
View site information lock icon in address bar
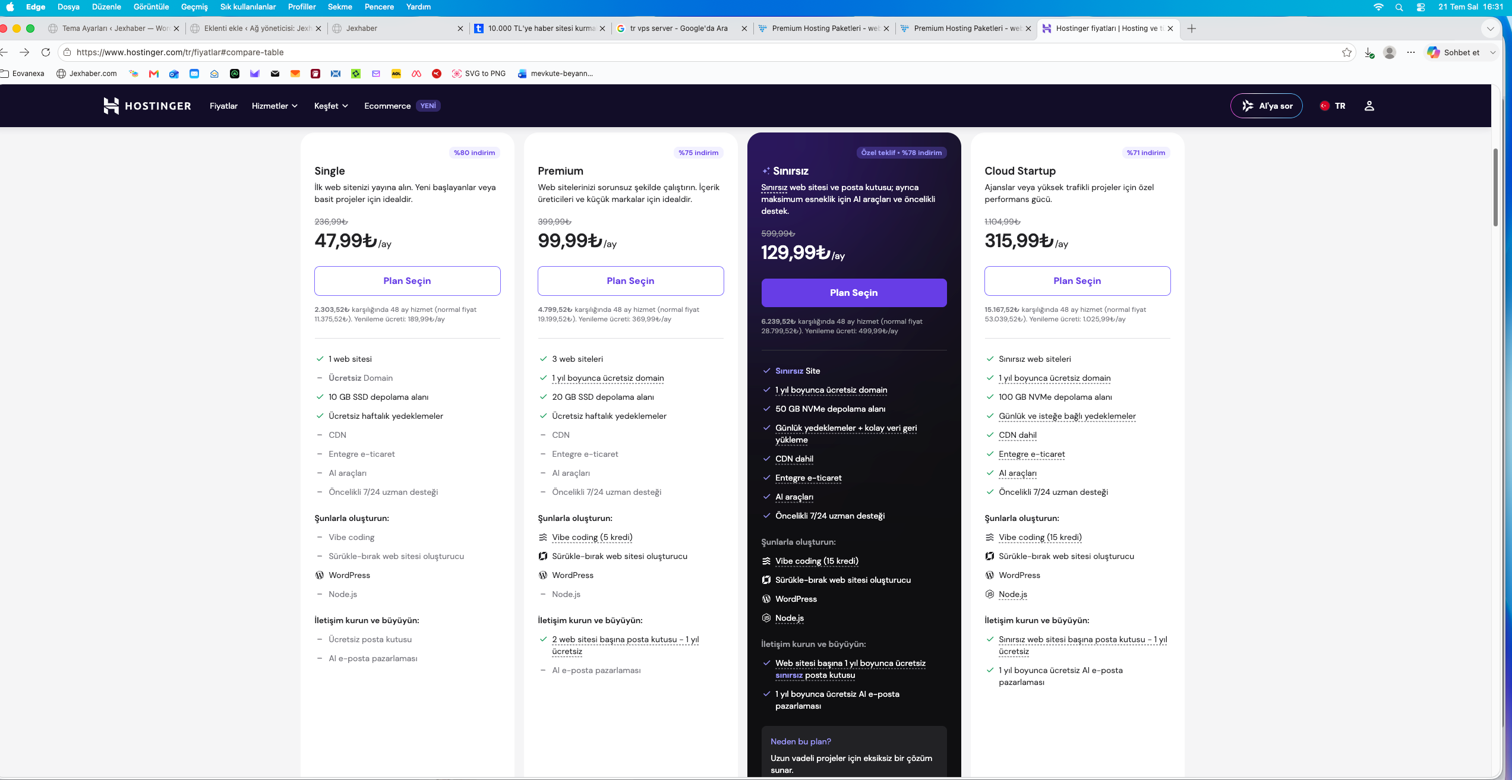point(68,52)
